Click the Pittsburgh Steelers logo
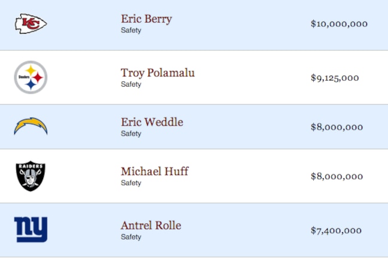Viewport: 388px width, 258px height. (x=30, y=78)
